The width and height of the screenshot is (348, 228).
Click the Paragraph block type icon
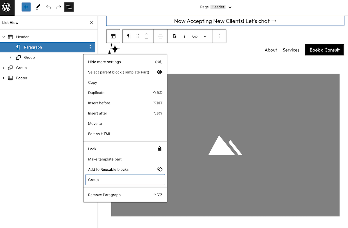pyautogui.click(x=129, y=36)
